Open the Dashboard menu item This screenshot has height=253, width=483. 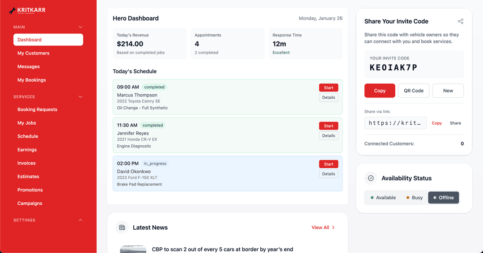48,40
